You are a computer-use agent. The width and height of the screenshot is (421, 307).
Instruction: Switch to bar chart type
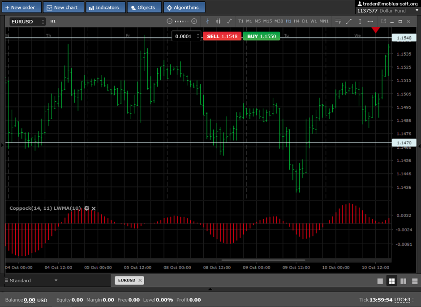(207, 21)
